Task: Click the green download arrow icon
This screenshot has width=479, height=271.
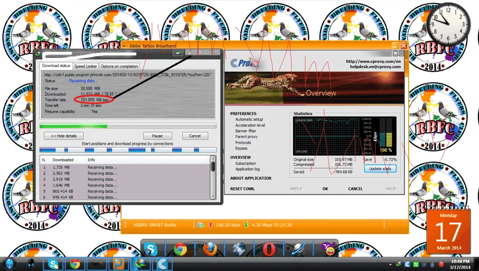Action: pyautogui.click(x=246, y=225)
